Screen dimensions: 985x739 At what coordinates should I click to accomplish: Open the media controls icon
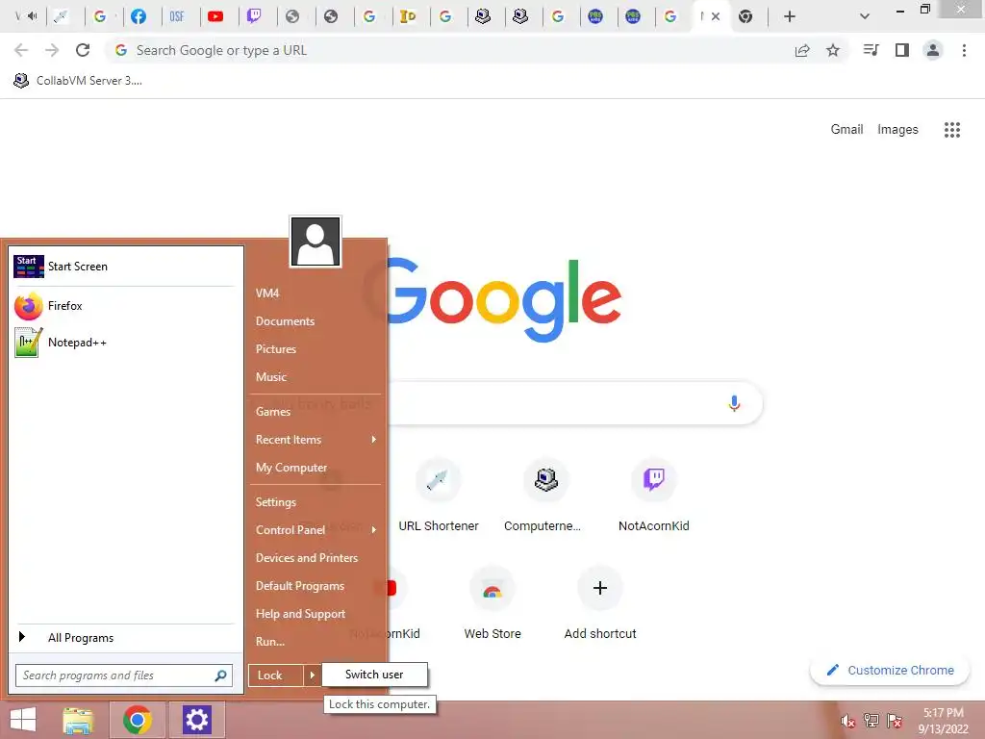pyautogui.click(x=871, y=50)
